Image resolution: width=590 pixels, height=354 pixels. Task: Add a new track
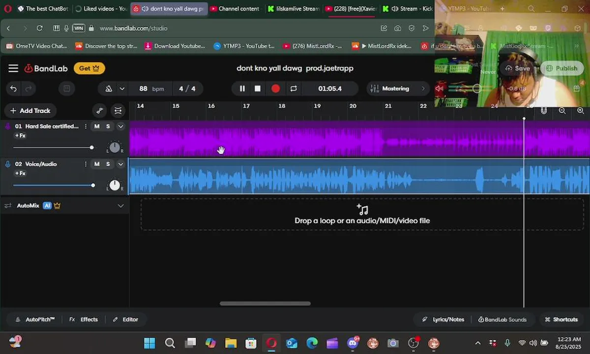pyautogui.click(x=30, y=111)
